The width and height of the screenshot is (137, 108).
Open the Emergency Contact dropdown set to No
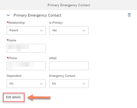click(x=69, y=84)
